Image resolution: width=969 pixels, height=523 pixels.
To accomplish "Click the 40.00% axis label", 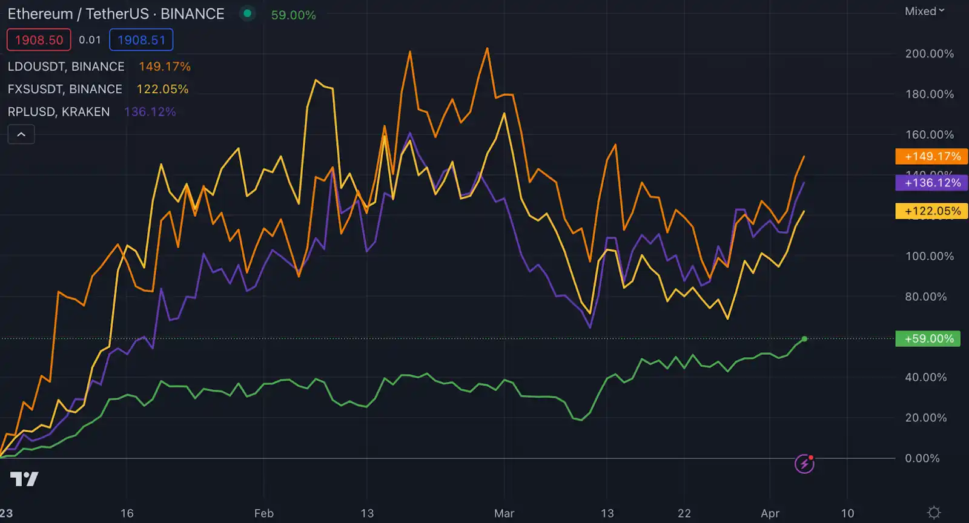I will tap(926, 377).
